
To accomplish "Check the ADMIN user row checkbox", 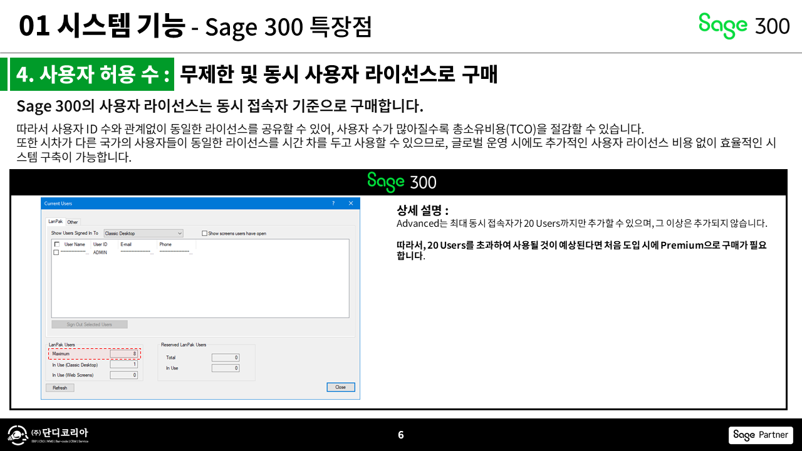I will (56, 252).
